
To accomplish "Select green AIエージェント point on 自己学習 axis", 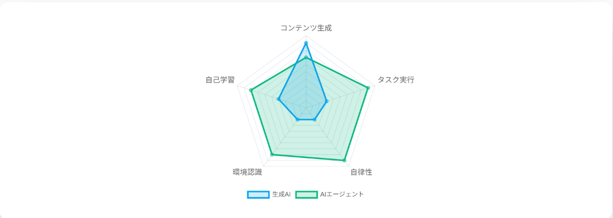I will [x=251, y=90].
